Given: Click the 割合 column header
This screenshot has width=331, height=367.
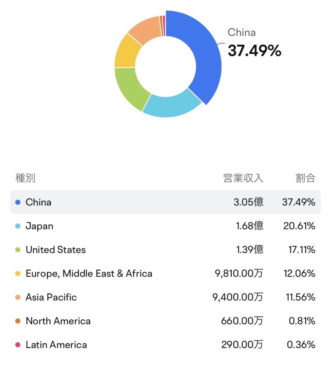Looking at the screenshot, I should tap(306, 178).
